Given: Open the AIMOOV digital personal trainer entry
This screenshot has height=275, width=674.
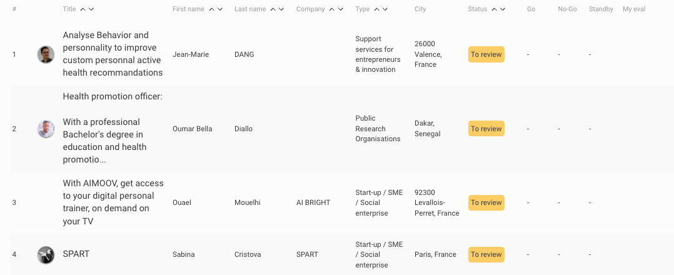Looking at the screenshot, I should (x=113, y=202).
